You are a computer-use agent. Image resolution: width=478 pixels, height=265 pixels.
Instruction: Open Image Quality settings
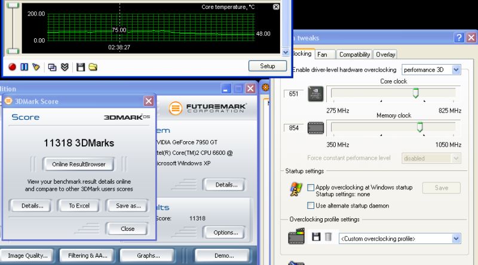pyautogui.click(x=27, y=255)
